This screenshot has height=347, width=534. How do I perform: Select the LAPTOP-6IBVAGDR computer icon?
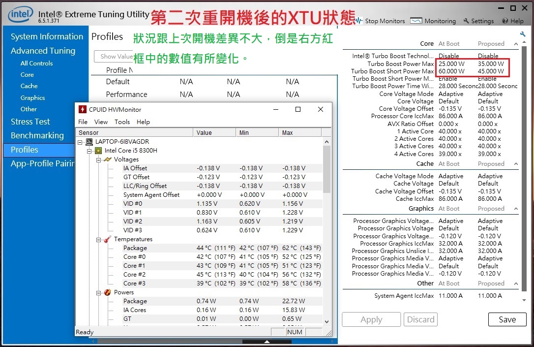pyautogui.click(x=89, y=141)
